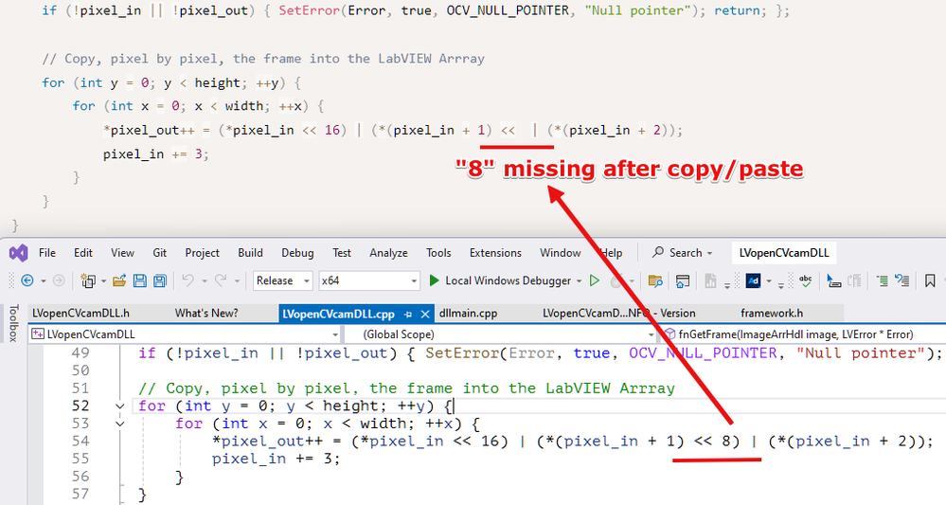Click the outlined green Start Without Debugging icon

coord(595,280)
